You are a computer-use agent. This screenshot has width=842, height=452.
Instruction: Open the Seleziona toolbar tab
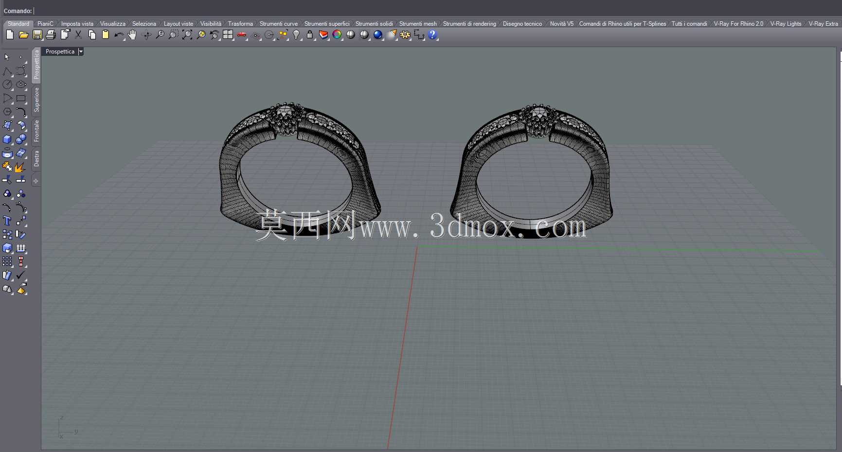(x=144, y=24)
